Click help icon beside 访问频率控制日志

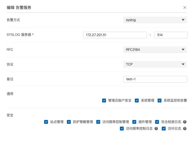pyautogui.click(x=156, y=129)
